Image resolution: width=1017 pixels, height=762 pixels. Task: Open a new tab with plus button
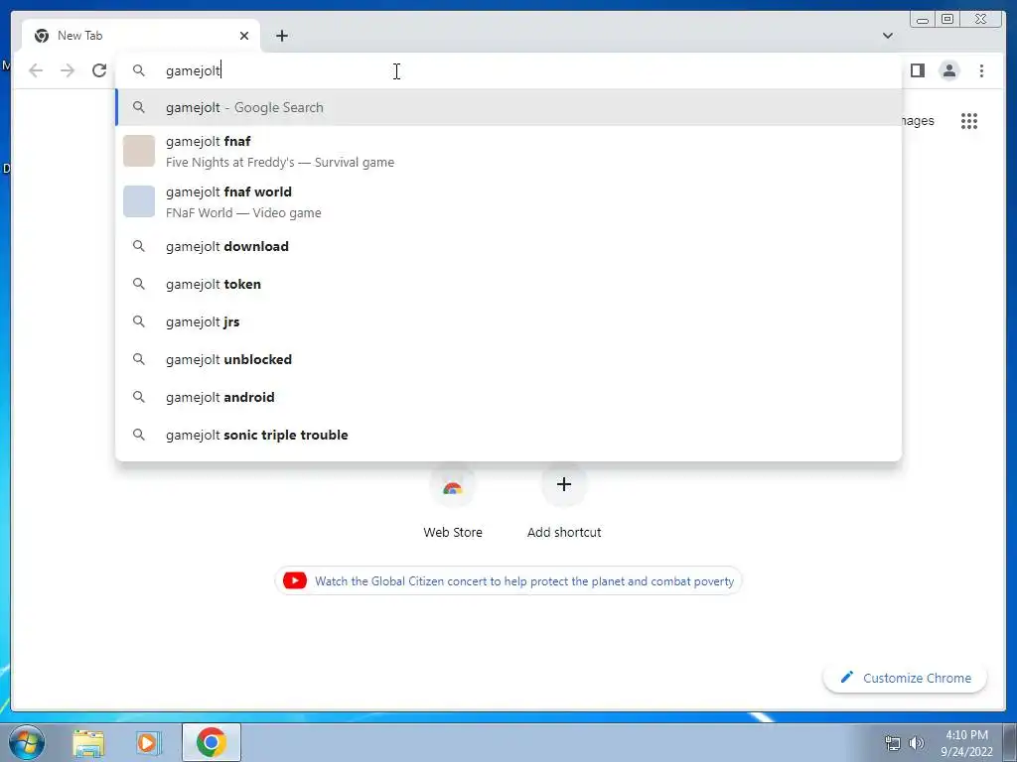coord(281,36)
